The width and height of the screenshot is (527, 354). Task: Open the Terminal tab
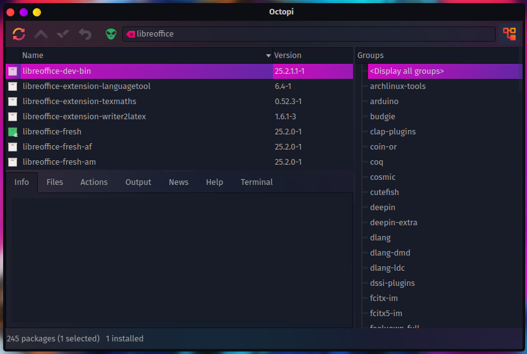click(257, 182)
